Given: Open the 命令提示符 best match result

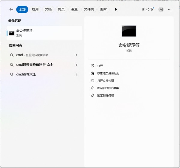Looking at the screenshot, I should click(44, 33).
